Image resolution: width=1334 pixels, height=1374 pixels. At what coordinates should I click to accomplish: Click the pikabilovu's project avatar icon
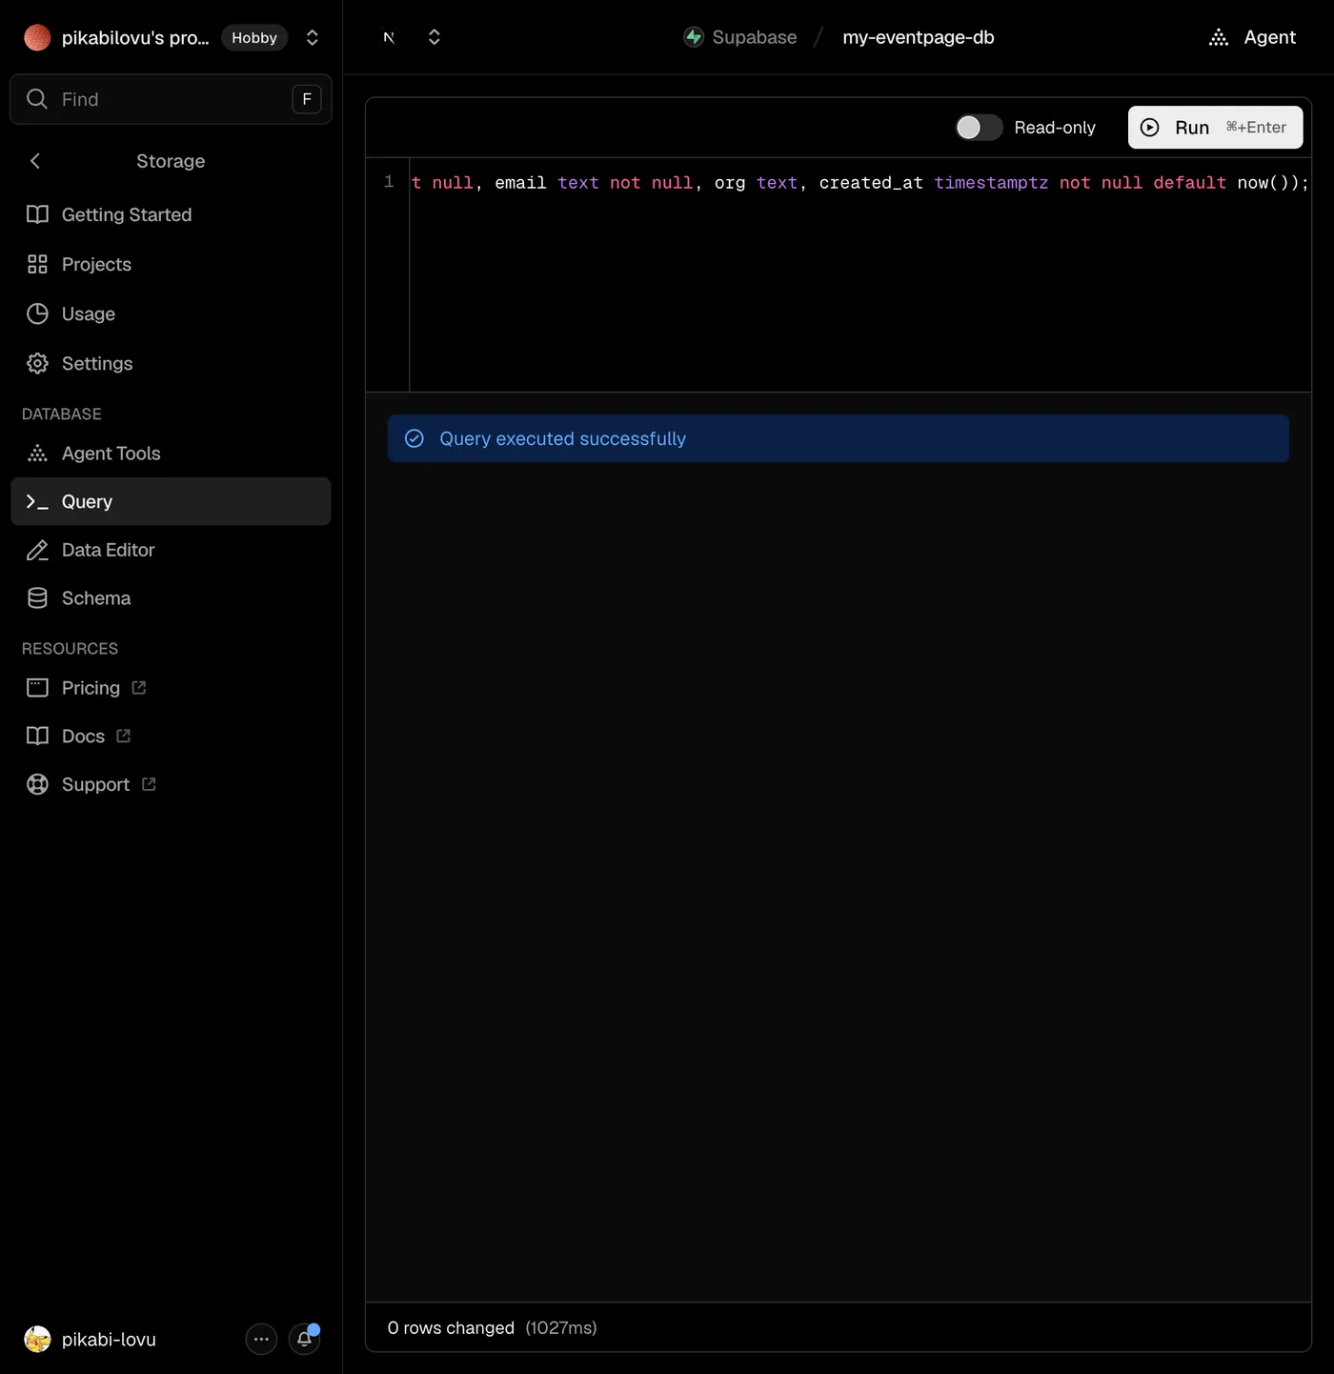click(x=37, y=38)
